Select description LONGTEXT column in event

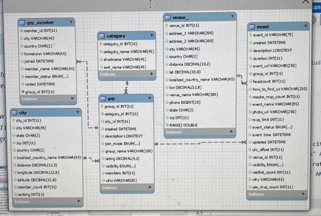coord(272,51)
